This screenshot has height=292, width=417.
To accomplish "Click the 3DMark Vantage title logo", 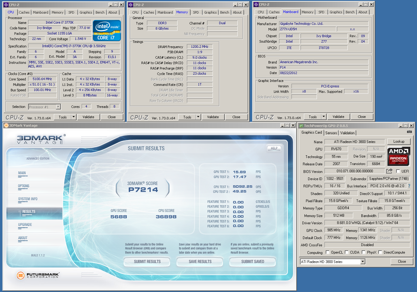I will coord(41,139).
